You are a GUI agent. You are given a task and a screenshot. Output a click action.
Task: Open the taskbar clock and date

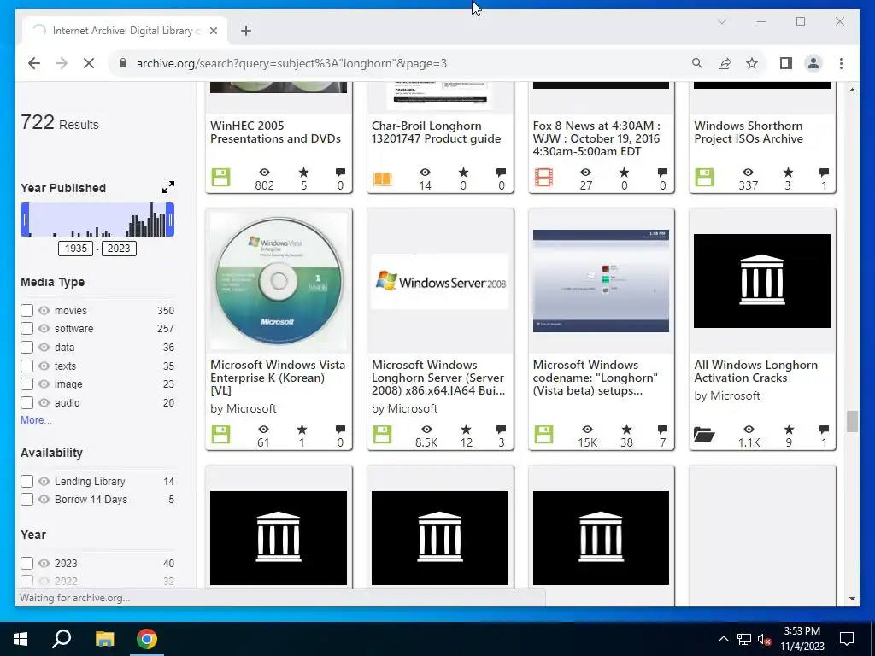pyautogui.click(x=802, y=639)
